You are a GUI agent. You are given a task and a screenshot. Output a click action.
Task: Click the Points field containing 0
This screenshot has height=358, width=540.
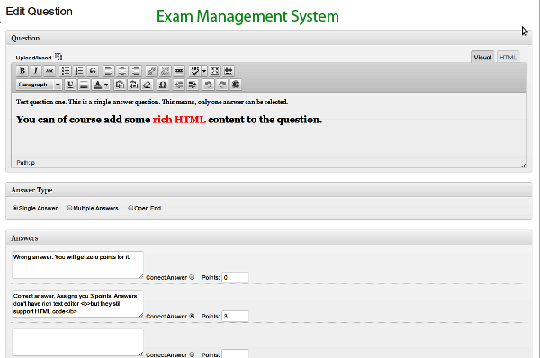pyautogui.click(x=235, y=277)
